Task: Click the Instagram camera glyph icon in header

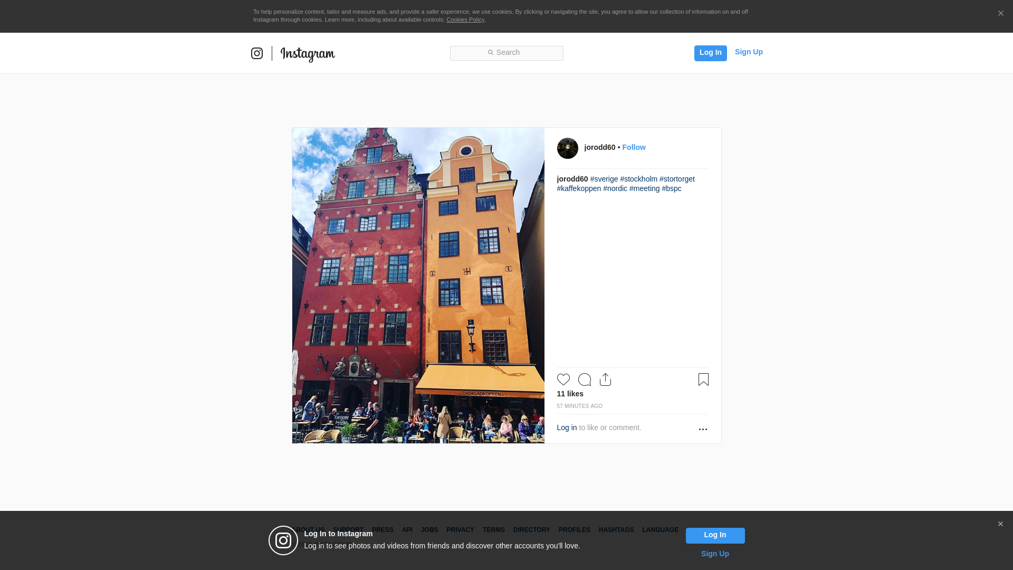Action: pyautogui.click(x=257, y=53)
